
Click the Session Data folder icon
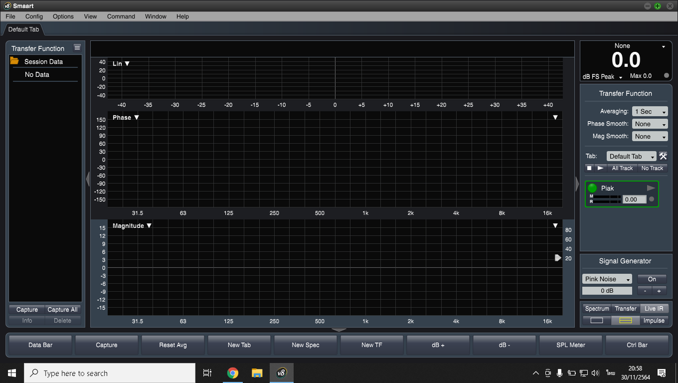click(x=15, y=61)
